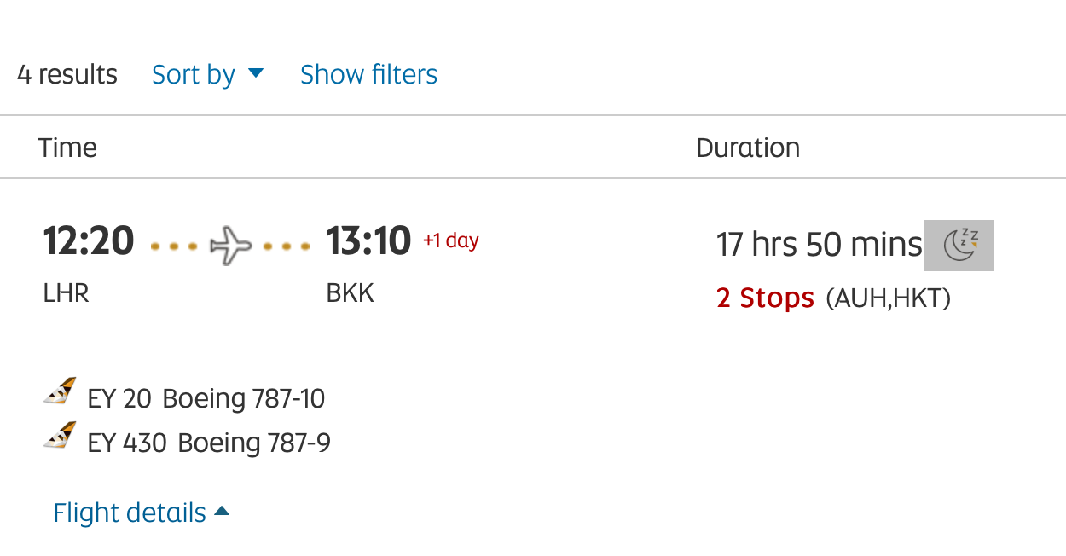Click the Etihad logo beside EY 20
The height and width of the screenshot is (556, 1066).
(60, 391)
